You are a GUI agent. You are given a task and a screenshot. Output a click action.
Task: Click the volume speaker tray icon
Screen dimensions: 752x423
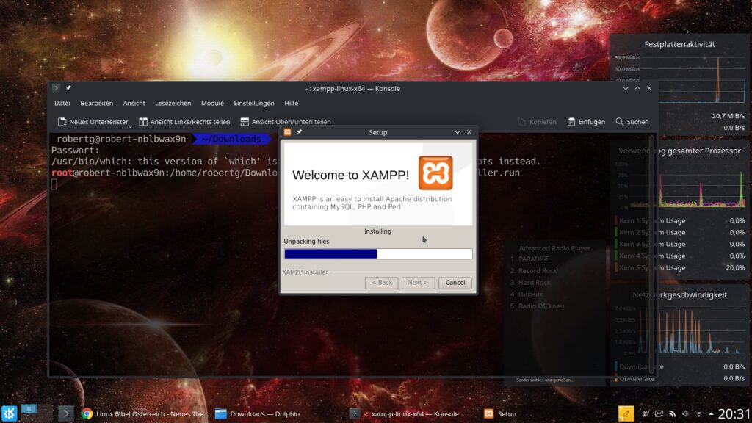point(686,413)
